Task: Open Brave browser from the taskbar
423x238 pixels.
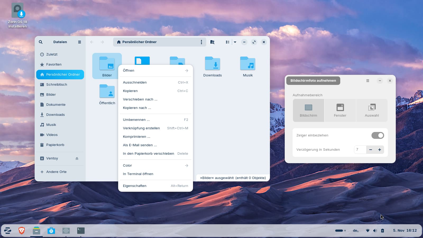Action: (x=22, y=231)
